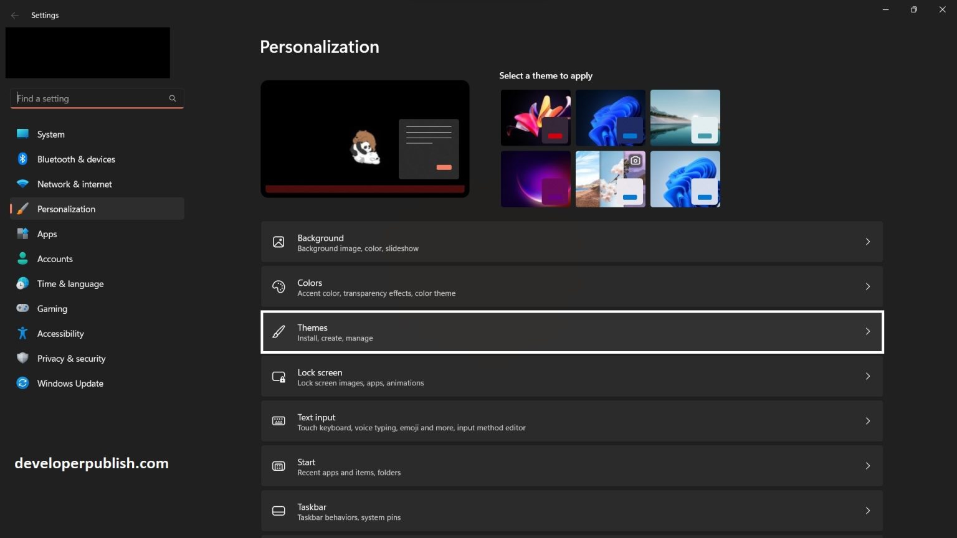Expand the Background settings row chevron
This screenshot has width=957, height=538.
(868, 242)
